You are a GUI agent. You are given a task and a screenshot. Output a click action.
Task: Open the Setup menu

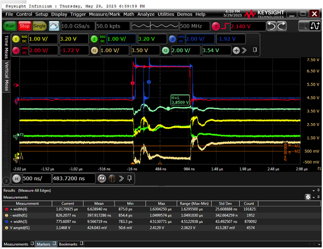point(42,14)
